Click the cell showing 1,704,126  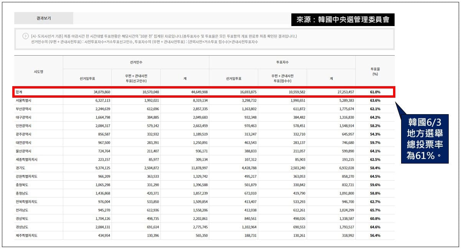pyautogui.click(x=102, y=219)
